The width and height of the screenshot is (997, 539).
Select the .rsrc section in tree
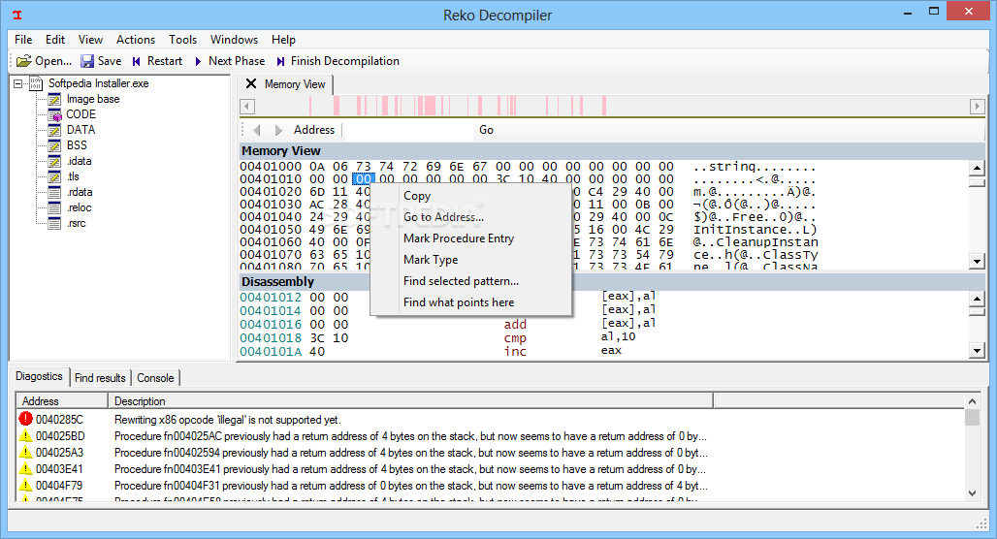coord(77,223)
